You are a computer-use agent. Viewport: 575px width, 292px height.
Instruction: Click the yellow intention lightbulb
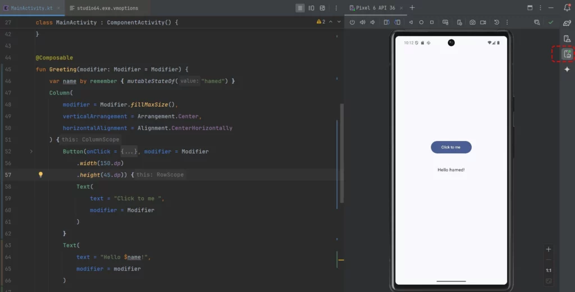pyautogui.click(x=40, y=175)
